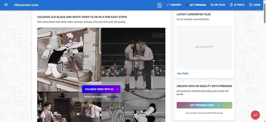Open the All Files link
The height and width of the screenshot is (122, 266).
pyautogui.click(x=183, y=74)
